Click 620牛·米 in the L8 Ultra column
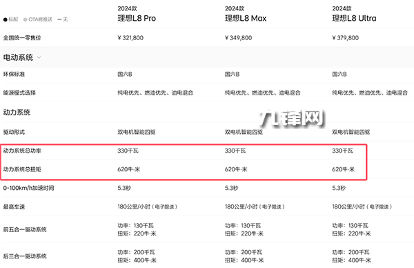 coord(343,169)
